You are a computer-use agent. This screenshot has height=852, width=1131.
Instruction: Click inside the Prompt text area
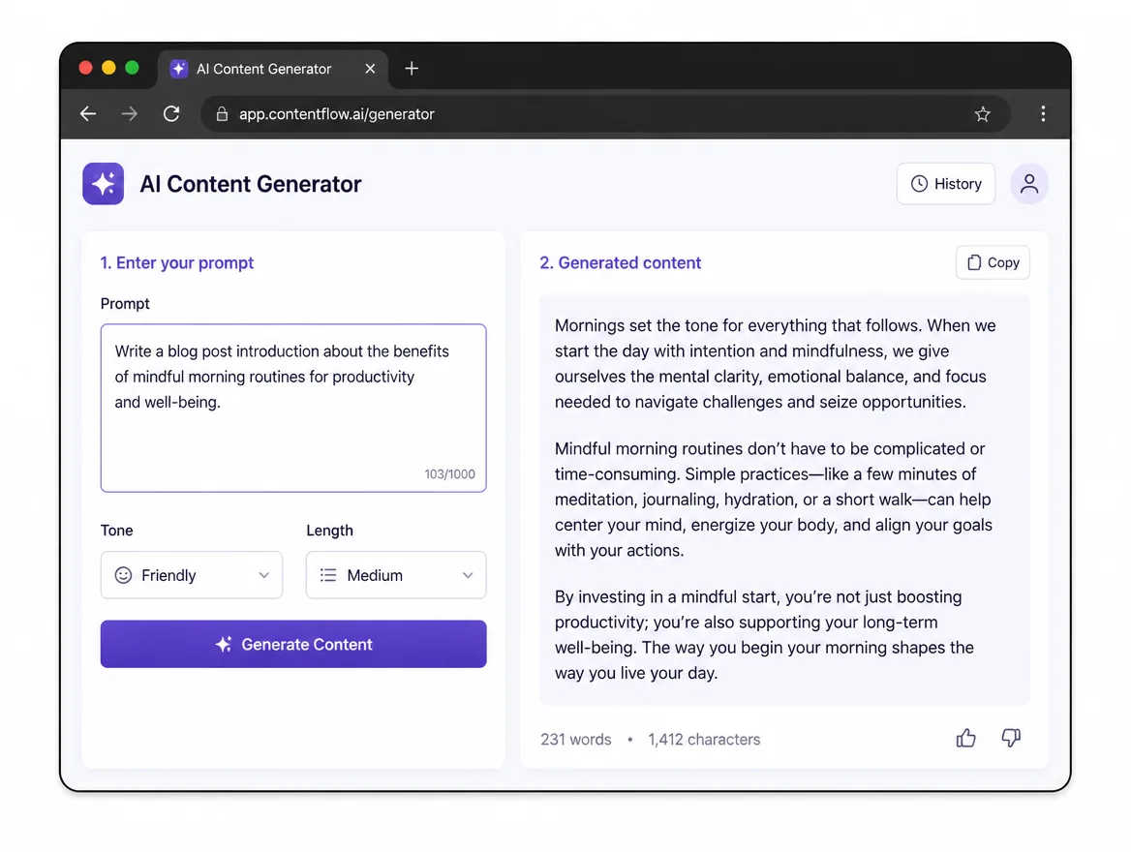point(293,409)
